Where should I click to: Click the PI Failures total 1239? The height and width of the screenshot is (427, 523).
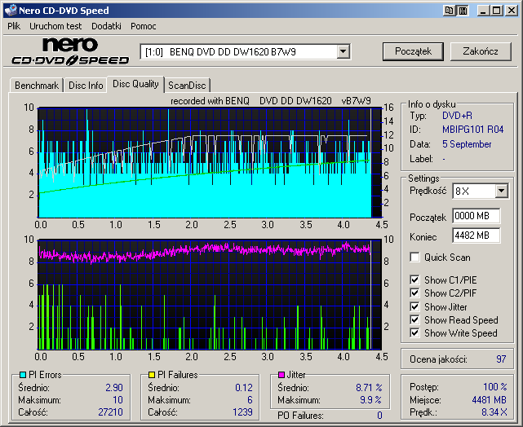tap(242, 412)
